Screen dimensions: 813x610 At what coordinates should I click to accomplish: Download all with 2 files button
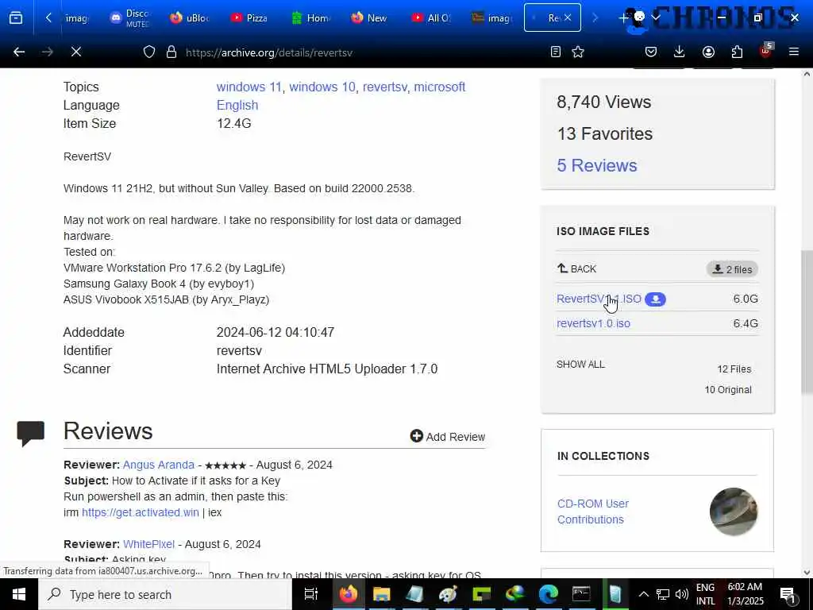[x=732, y=269]
